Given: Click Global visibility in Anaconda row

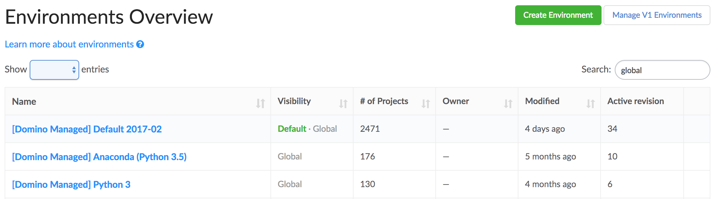Looking at the screenshot, I should (x=290, y=156).
